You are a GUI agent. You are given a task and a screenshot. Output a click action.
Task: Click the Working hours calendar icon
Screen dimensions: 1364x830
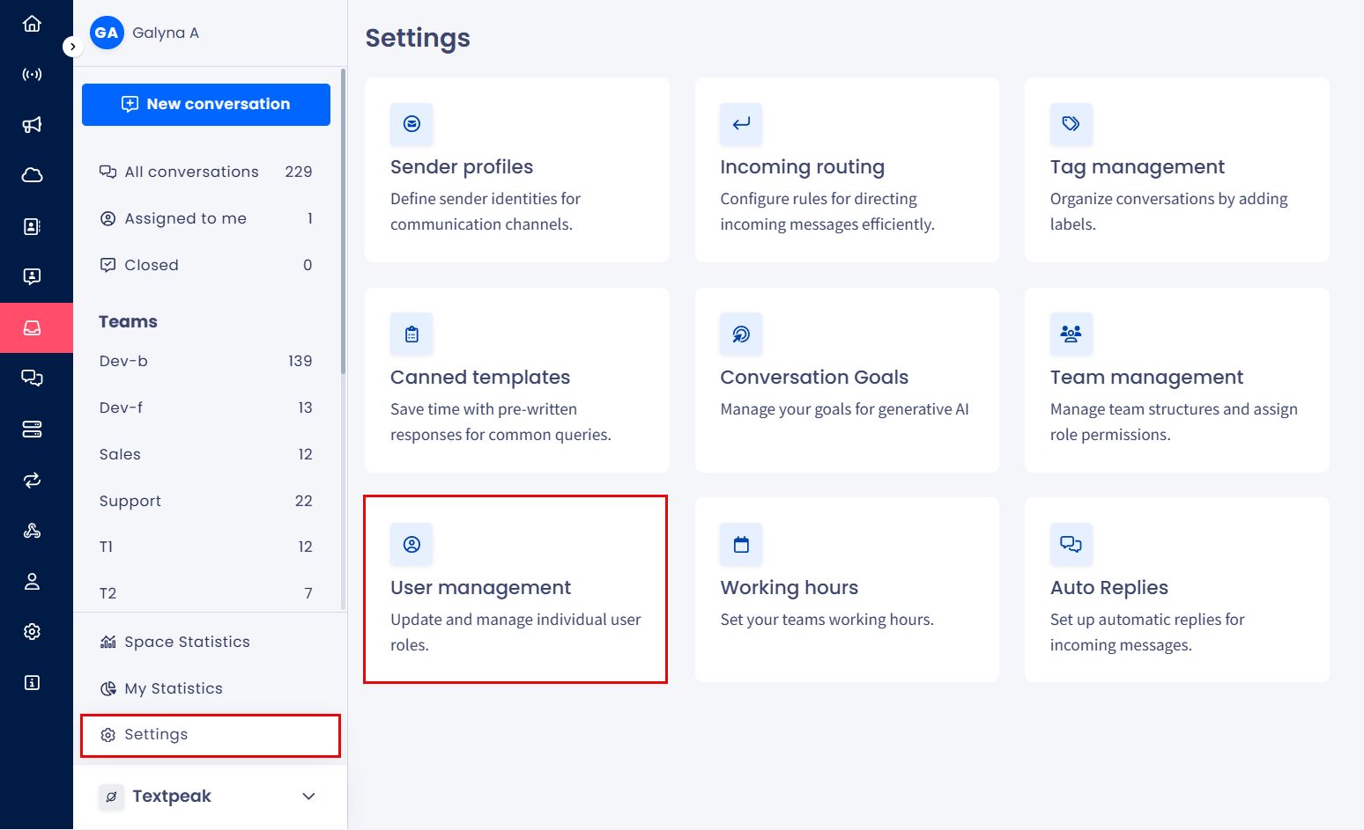(741, 545)
